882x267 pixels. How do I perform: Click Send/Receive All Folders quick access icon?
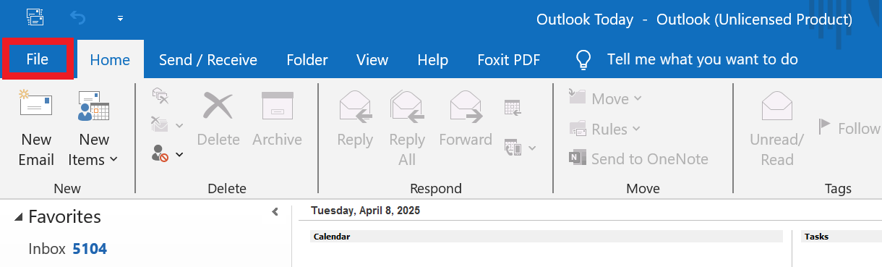(34, 17)
